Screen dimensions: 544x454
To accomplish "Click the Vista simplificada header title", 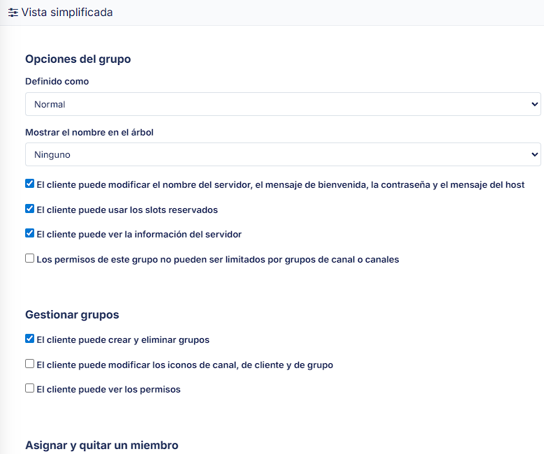I will coord(67,13).
